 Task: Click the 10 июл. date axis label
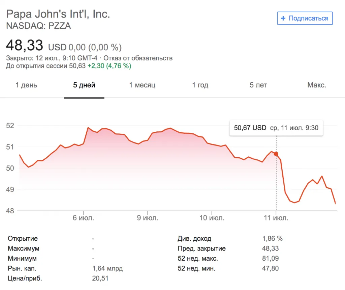(x=212, y=218)
